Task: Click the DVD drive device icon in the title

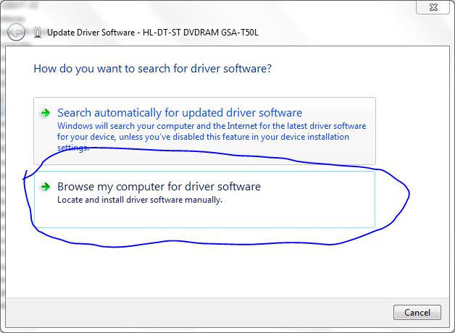Action: [x=37, y=33]
